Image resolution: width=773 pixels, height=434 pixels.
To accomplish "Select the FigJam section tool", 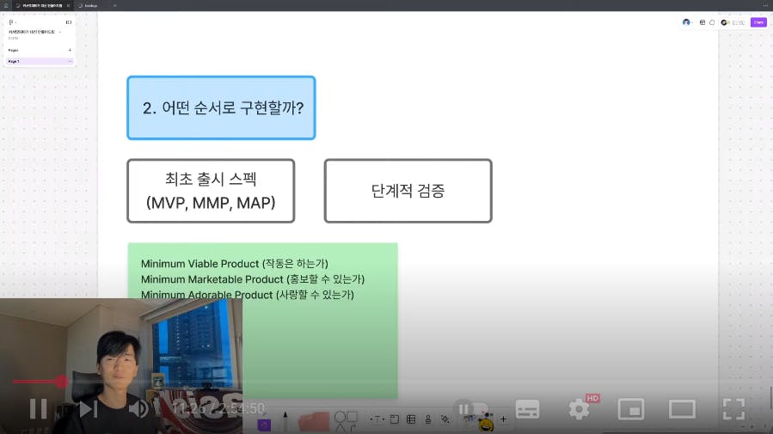I will 395,419.
